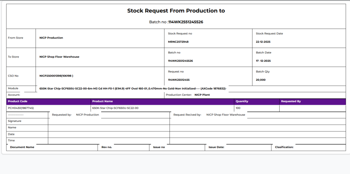350x174 pixels.
Task: Click the Clasification footer label
Action: (284, 147)
